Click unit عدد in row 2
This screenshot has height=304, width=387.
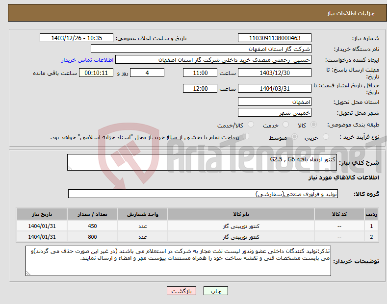click(143, 237)
